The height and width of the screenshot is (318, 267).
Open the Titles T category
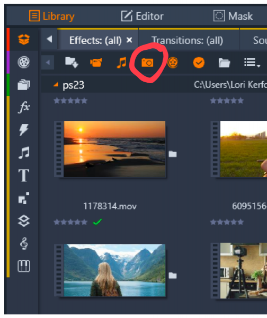[24, 175]
